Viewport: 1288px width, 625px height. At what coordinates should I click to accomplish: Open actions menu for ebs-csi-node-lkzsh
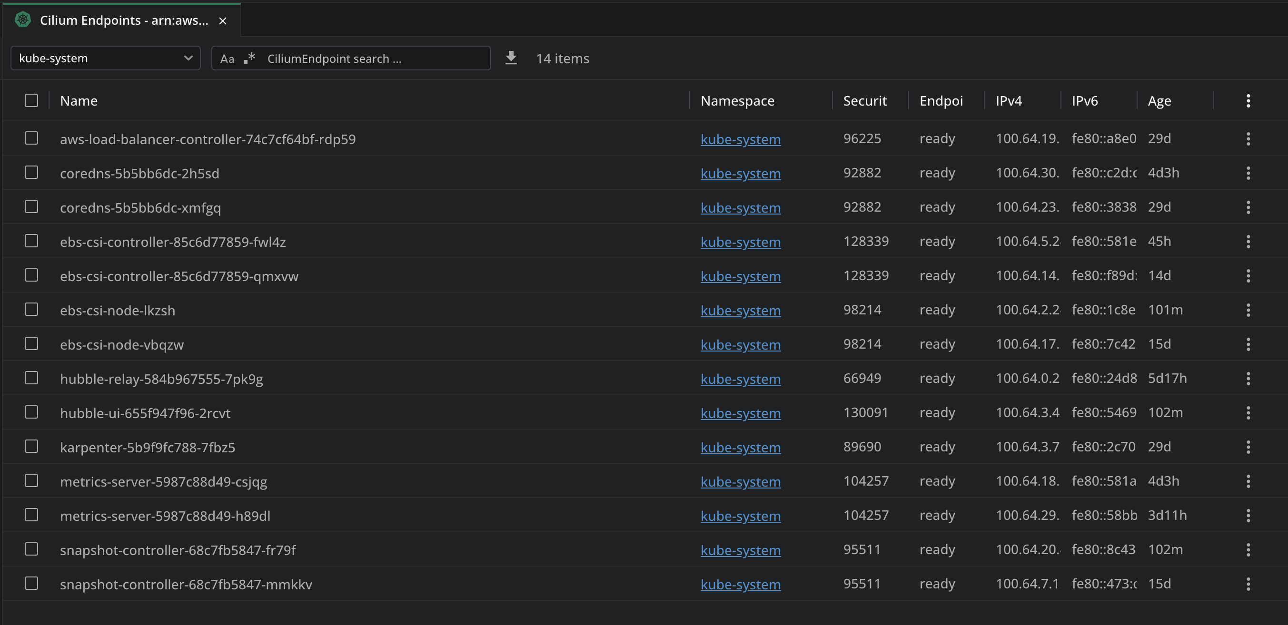[1248, 310]
